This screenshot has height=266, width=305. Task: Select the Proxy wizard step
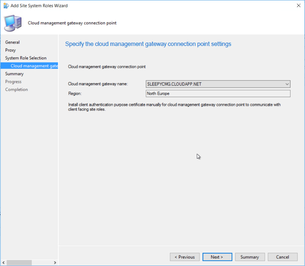[11, 50]
